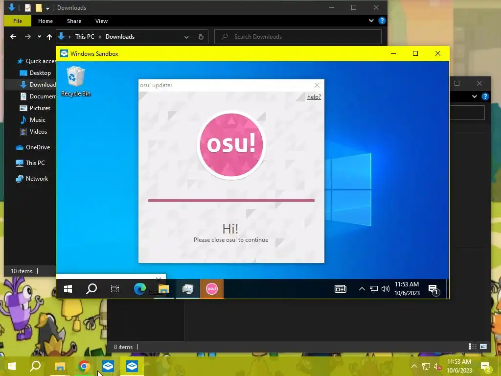Open recent locations dropdown

click(39, 37)
